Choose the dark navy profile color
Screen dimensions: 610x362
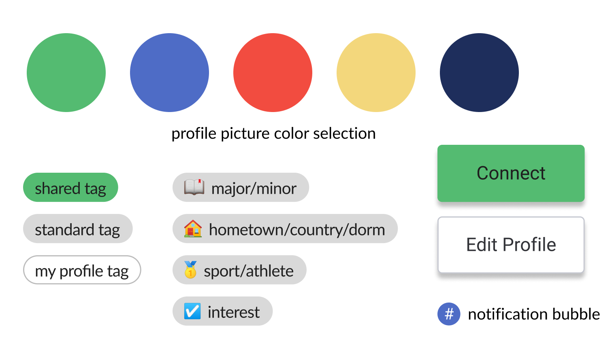tap(479, 73)
